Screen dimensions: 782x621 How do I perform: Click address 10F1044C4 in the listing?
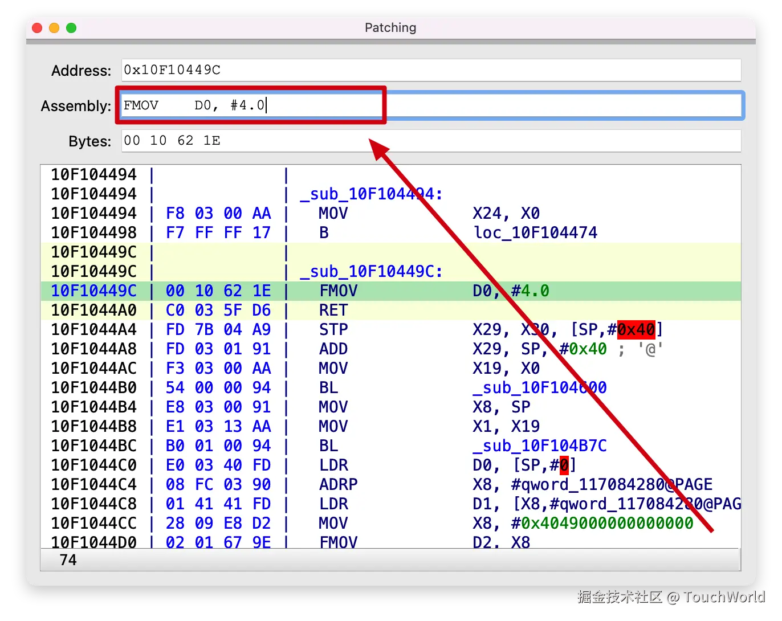(94, 484)
